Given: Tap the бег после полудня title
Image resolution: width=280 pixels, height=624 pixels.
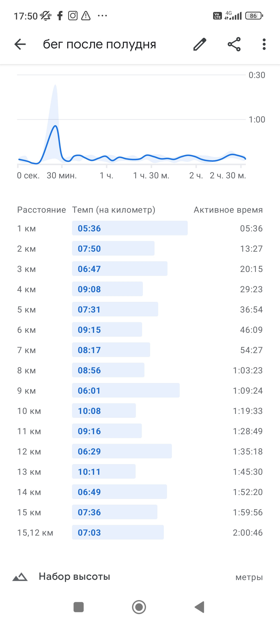Looking at the screenshot, I should tap(100, 44).
